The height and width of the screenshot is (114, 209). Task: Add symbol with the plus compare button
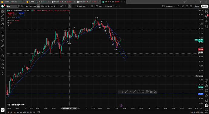[x=22, y=6]
